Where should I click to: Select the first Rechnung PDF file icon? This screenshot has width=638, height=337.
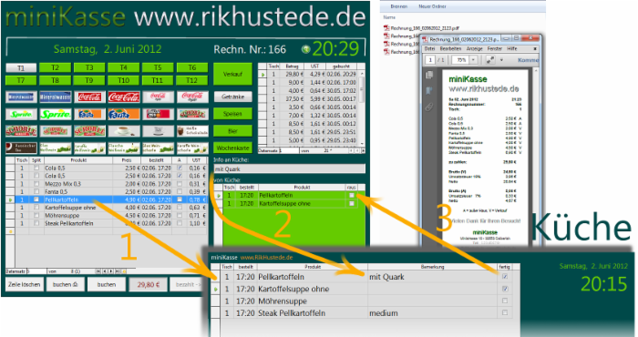tap(386, 28)
